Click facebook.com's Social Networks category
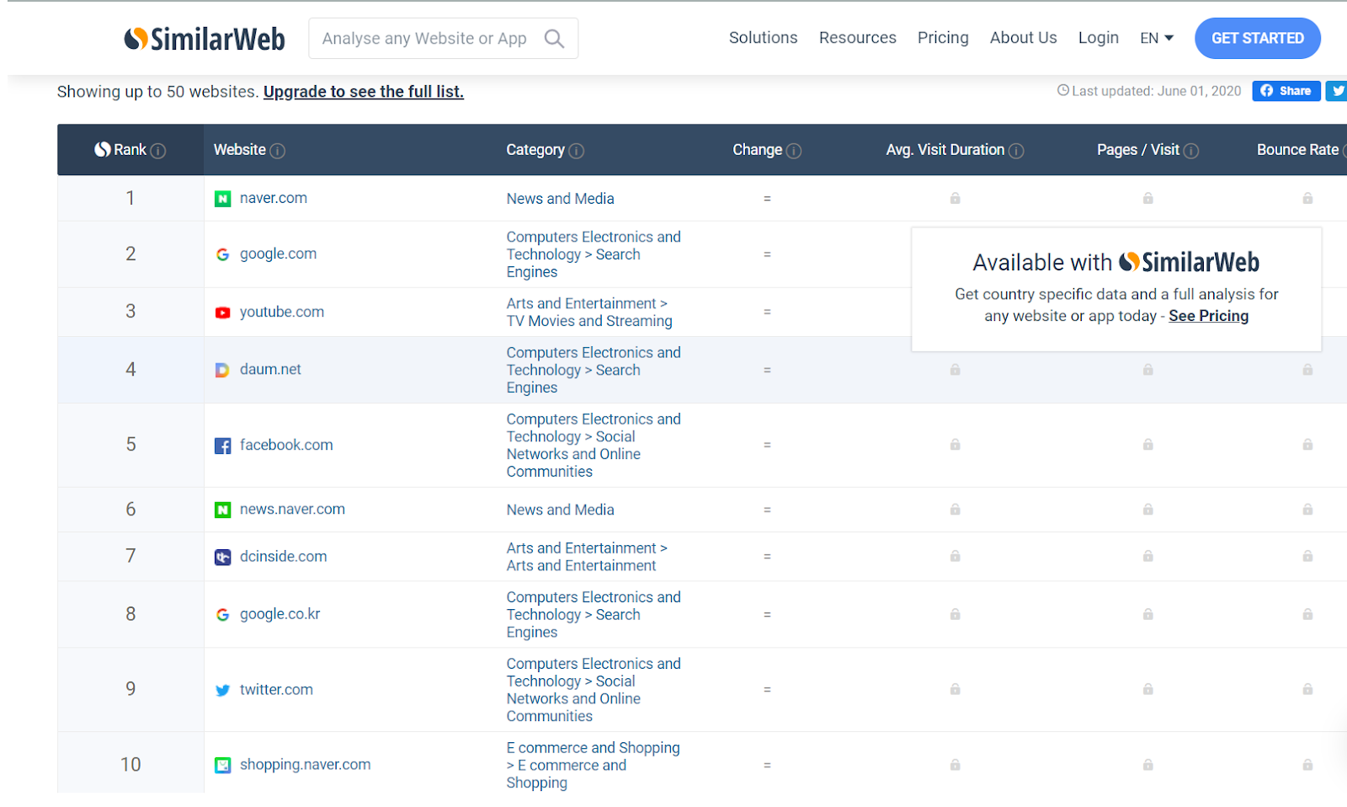Image resolution: width=1347 pixels, height=807 pixels. 593,446
